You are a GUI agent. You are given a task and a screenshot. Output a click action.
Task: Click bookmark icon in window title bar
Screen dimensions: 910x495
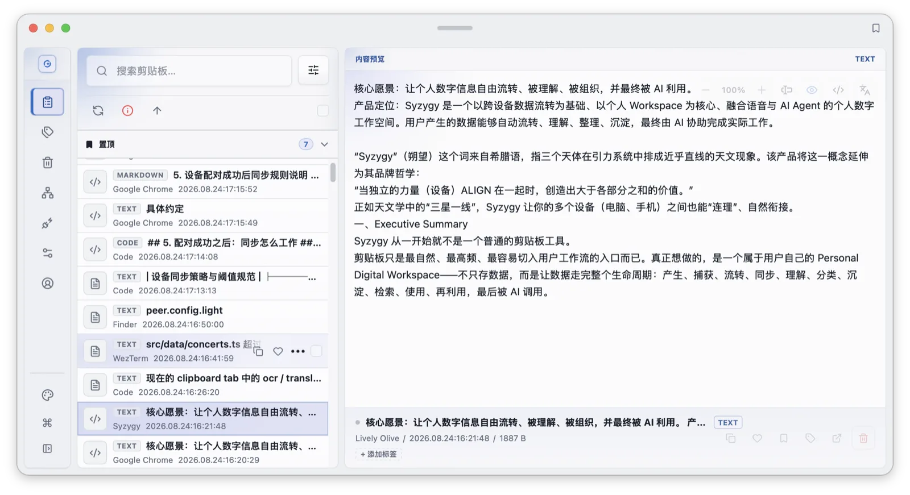(876, 28)
